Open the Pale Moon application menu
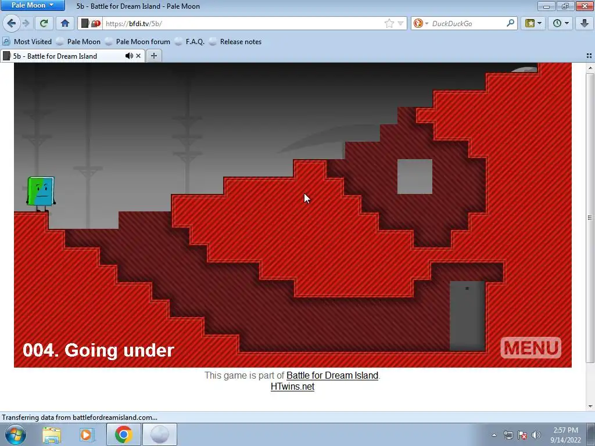Screen dimensions: 595x446 (x=33, y=5)
